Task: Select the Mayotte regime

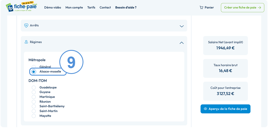Action: (34, 116)
